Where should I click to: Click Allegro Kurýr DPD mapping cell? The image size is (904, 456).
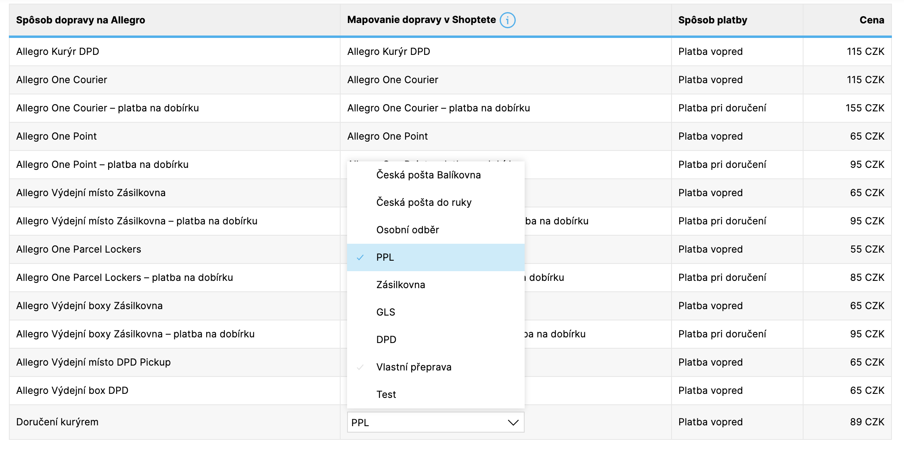pos(389,52)
